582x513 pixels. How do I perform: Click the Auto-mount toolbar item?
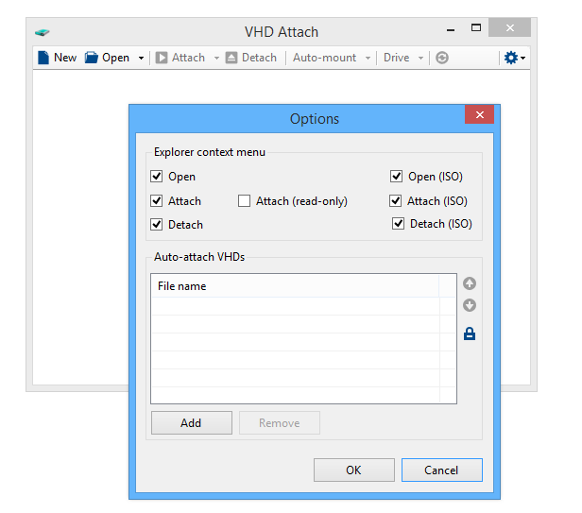[x=324, y=58]
